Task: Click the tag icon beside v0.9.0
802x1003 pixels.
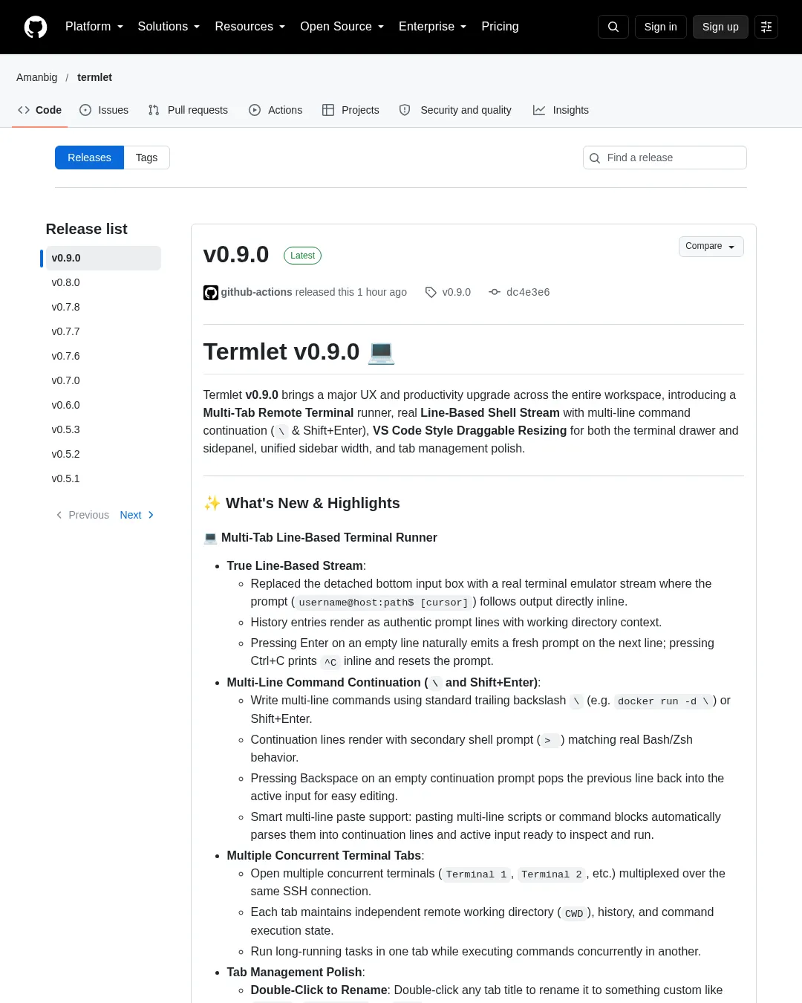Action: click(x=431, y=292)
